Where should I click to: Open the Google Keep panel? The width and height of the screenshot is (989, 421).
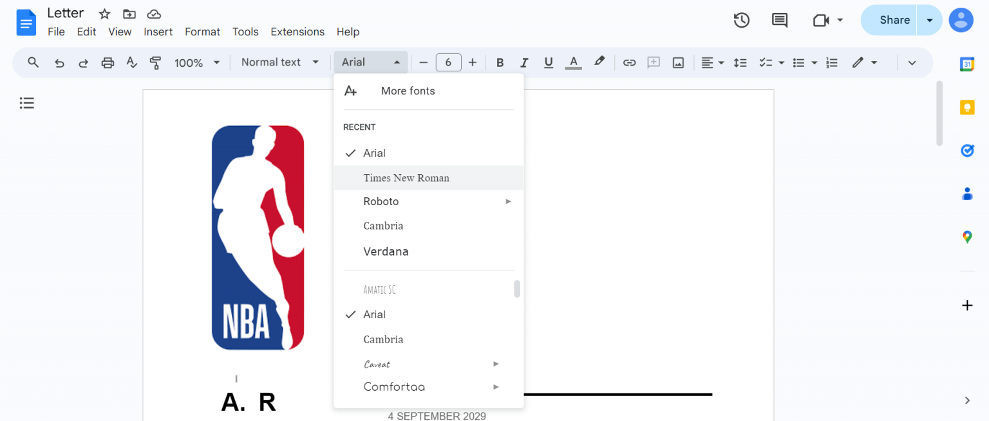point(967,107)
